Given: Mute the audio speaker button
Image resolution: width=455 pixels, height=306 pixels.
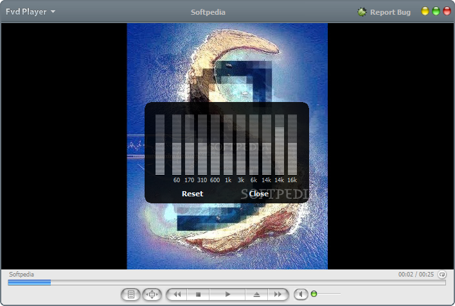Looking at the screenshot, I should [x=301, y=294].
